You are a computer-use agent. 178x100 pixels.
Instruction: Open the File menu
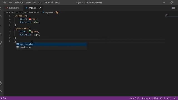(4, 2)
